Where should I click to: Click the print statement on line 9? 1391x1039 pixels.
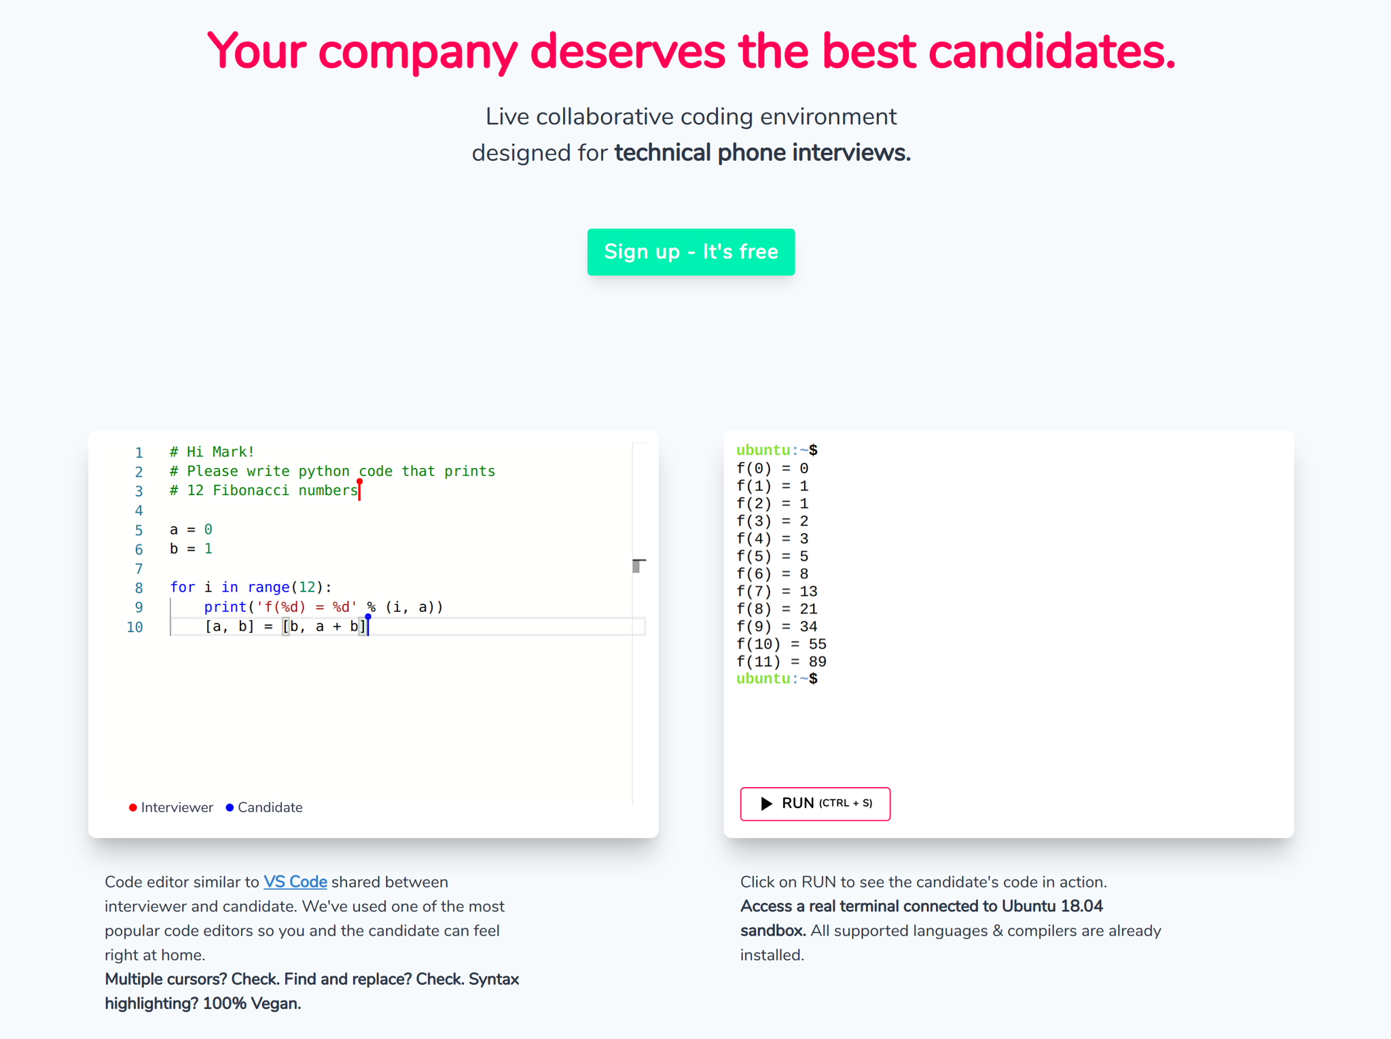(x=323, y=607)
